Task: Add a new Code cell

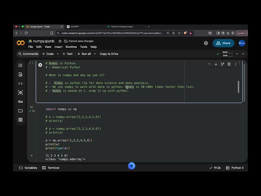Action: pyautogui.click(x=48, y=54)
